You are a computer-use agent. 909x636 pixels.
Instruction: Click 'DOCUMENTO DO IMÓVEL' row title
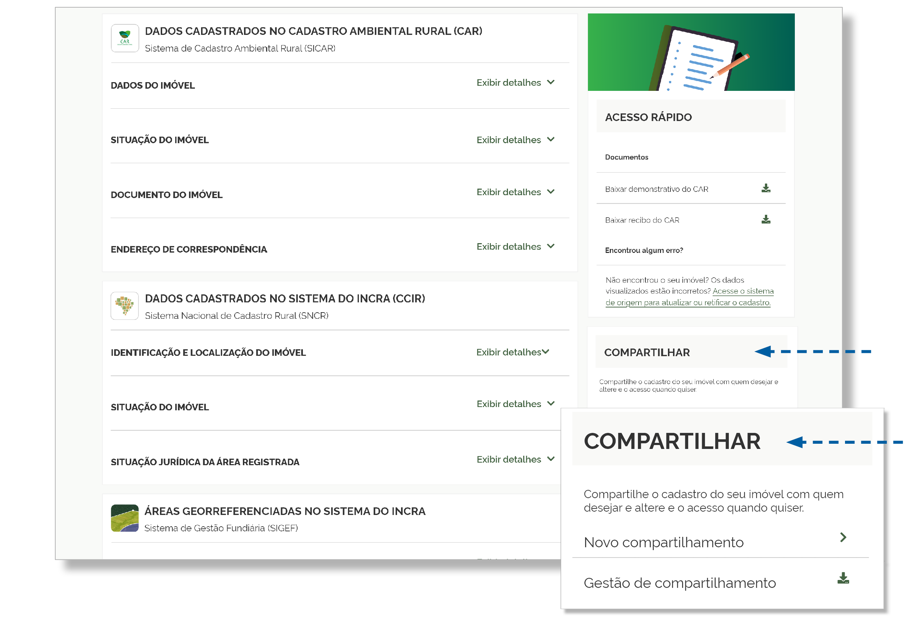(x=167, y=195)
